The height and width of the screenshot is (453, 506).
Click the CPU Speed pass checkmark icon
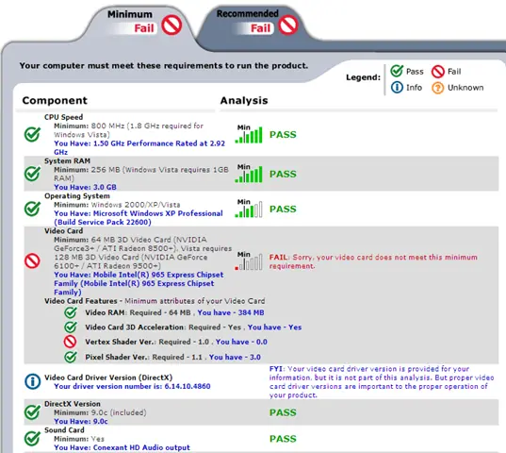(32, 134)
